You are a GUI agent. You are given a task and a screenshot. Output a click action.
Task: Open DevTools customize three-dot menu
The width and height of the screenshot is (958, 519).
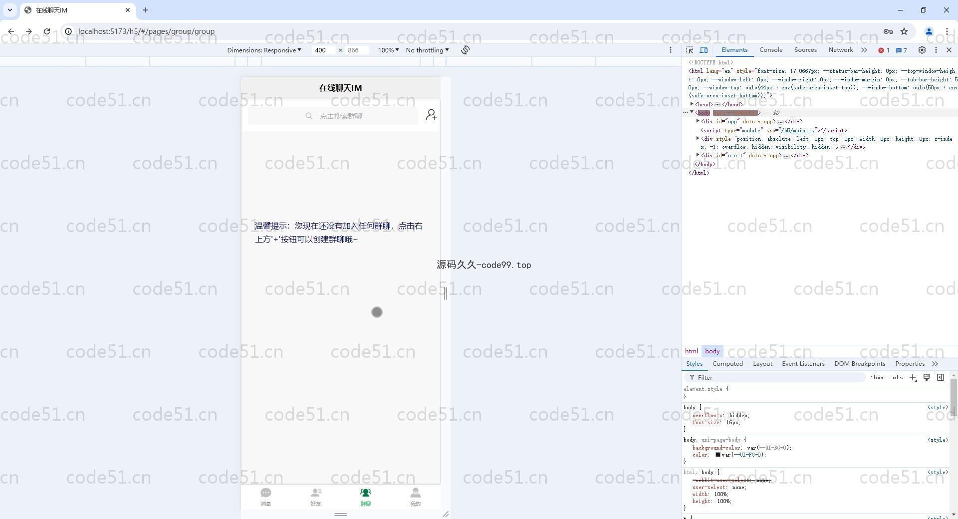pyautogui.click(x=936, y=50)
